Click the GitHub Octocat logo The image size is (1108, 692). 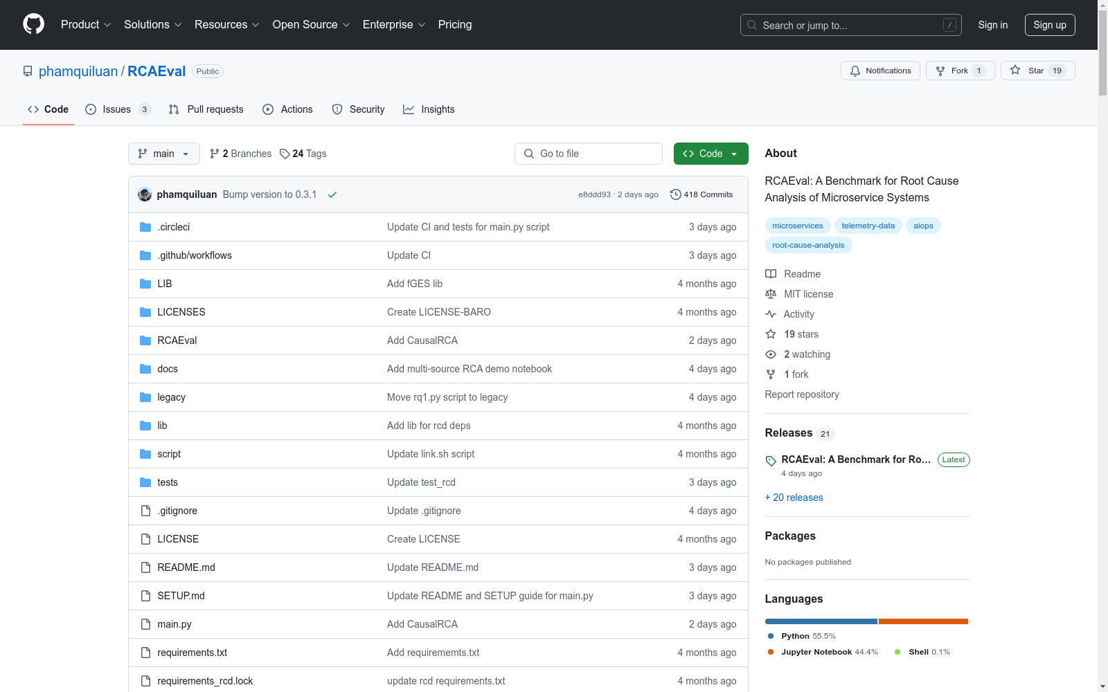[34, 24]
